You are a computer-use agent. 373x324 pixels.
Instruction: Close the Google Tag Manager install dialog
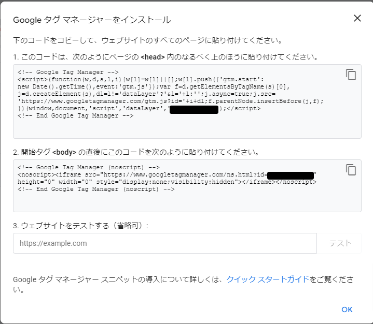(357, 18)
